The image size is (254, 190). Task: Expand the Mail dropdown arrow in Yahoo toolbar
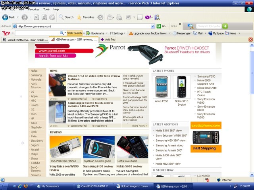tap(206, 33)
